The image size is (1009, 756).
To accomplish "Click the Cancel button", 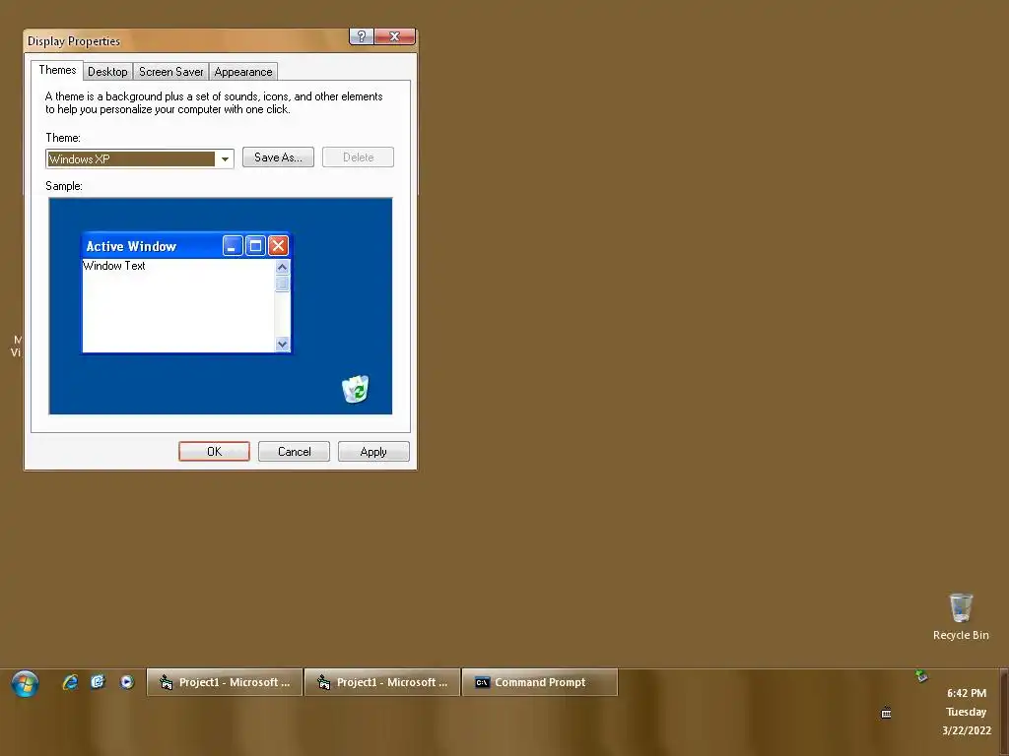I will (294, 451).
